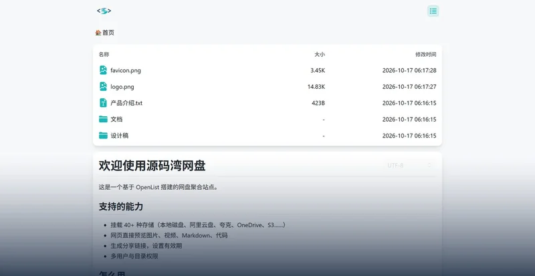The height and width of the screenshot is (276, 535).
Task: Open the favicon.png file name link
Action: pos(126,71)
